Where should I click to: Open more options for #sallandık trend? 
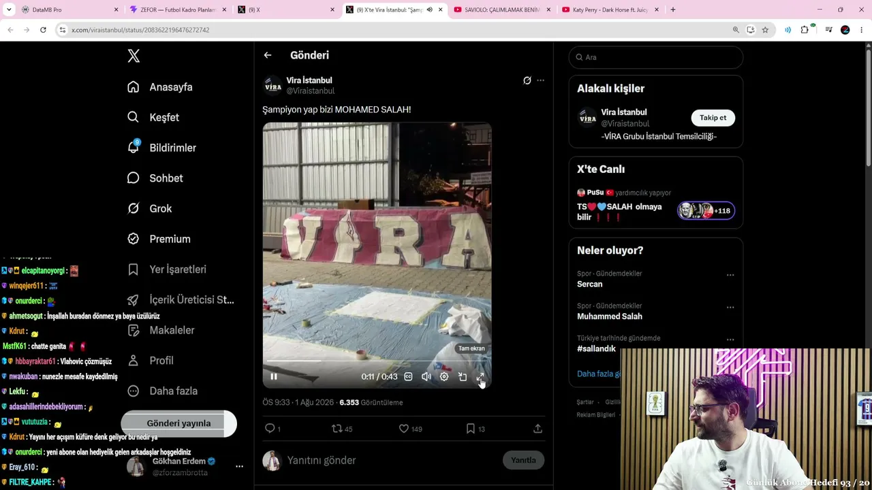point(730,340)
